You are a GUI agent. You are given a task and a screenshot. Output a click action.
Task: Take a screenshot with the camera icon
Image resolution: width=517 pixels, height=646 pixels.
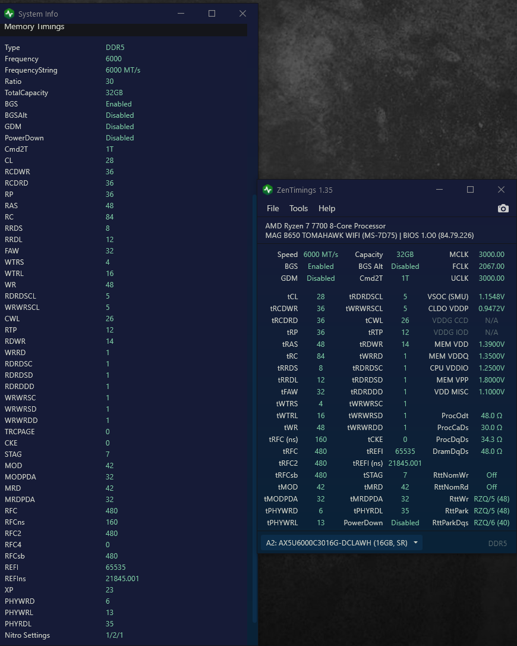pos(503,208)
